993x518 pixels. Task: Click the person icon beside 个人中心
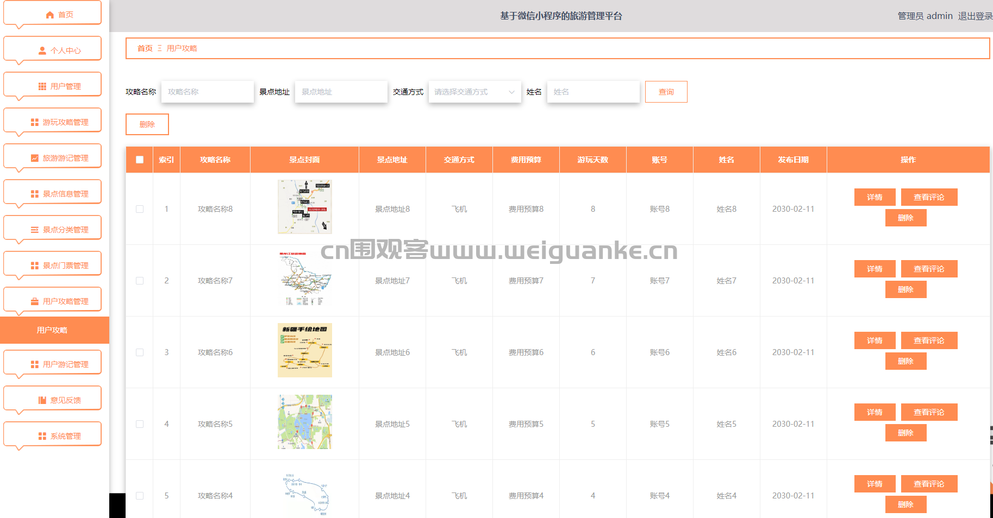click(x=42, y=50)
